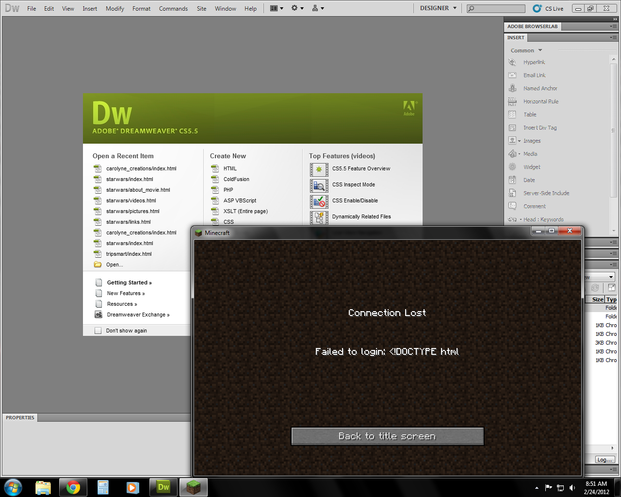Image resolution: width=621 pixels, height=497 pixels.
Task: Open the Resources link
Action: pos(122,304)
